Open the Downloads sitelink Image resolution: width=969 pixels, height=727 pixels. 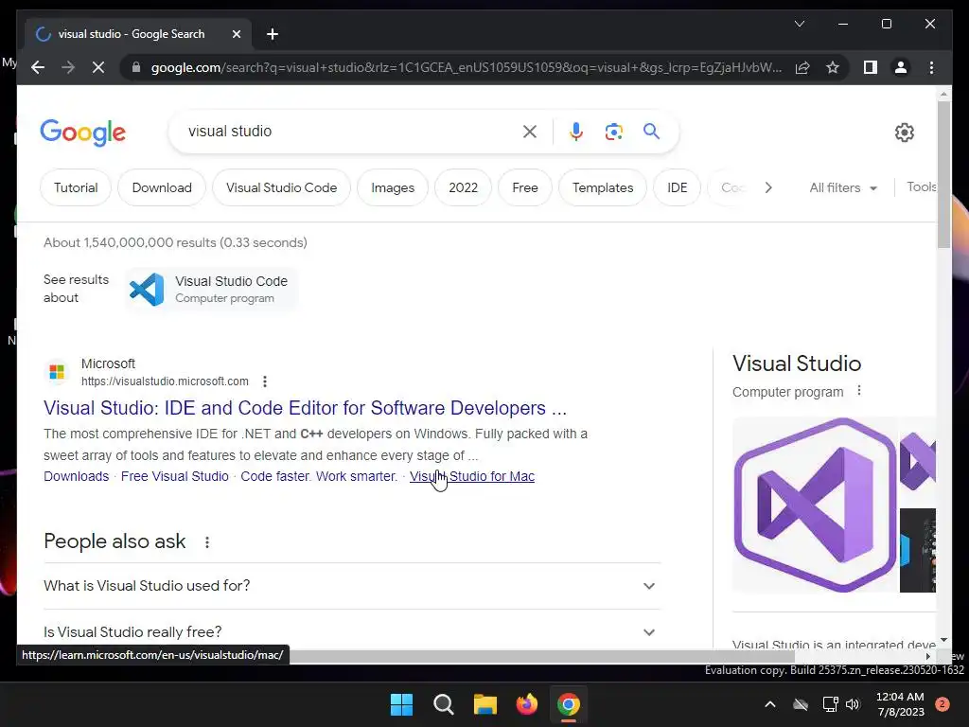tap(76, 476)
